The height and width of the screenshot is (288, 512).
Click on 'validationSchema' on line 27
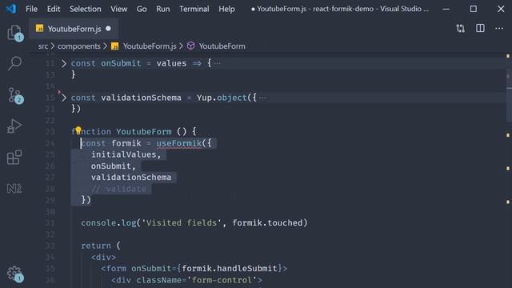coord(131,178)
